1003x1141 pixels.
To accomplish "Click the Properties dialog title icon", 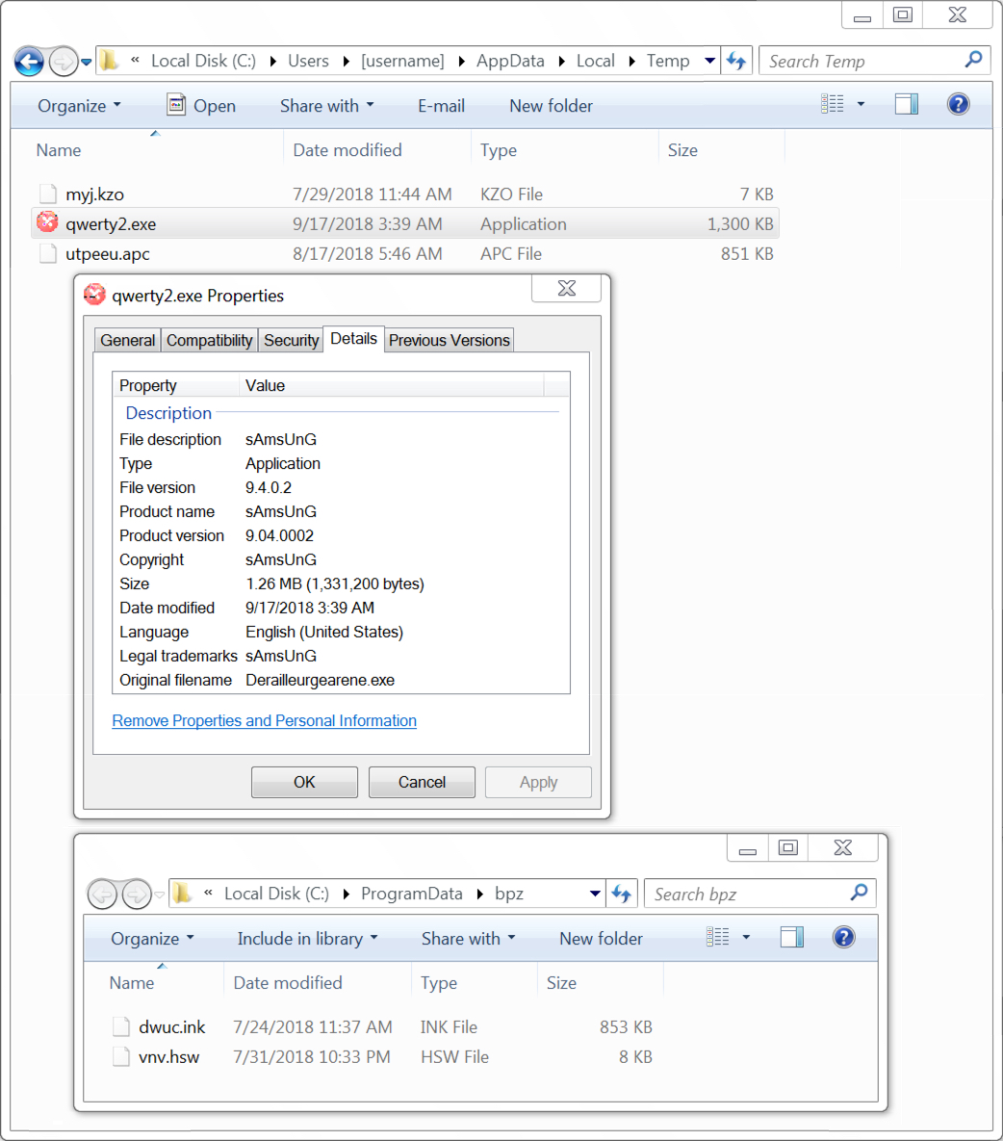I will click(x=94, y=295).
